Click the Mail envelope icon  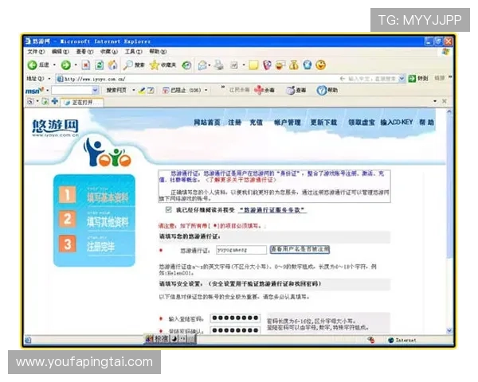click(202, 65)
